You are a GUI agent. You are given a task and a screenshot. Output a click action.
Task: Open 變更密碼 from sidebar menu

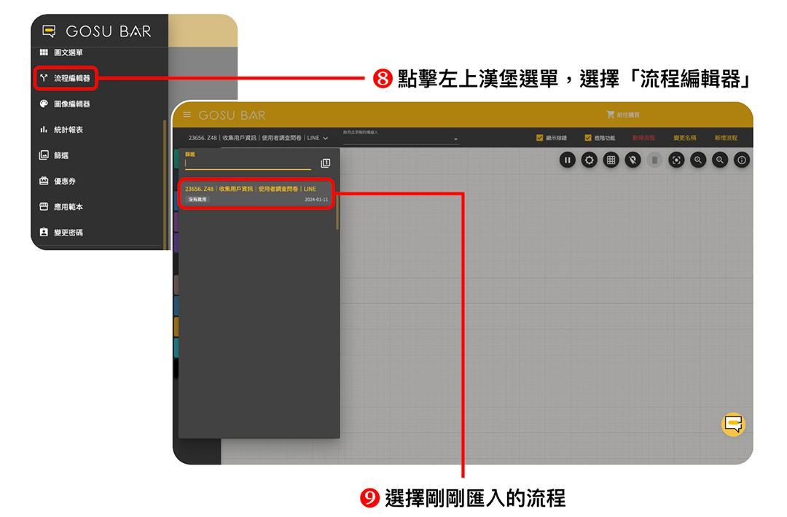[68, 232]
